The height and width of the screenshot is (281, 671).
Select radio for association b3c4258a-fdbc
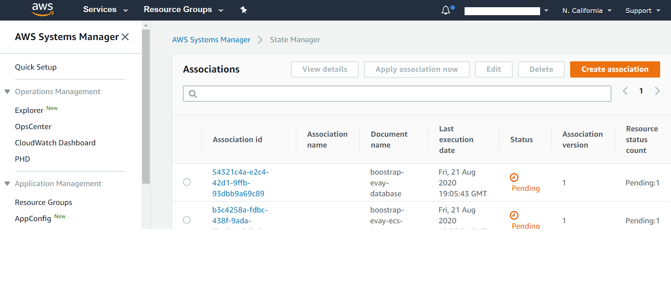click(187, 220)
